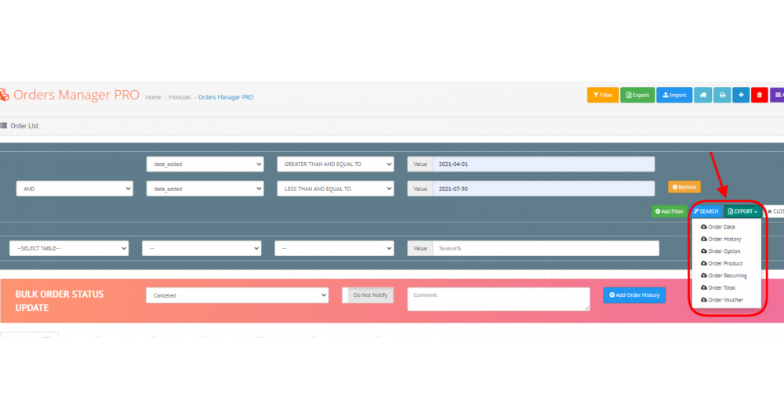This screenshot has width=784, height=419.
Task: Click the truck shipping icon button
Action: point(702,95)
